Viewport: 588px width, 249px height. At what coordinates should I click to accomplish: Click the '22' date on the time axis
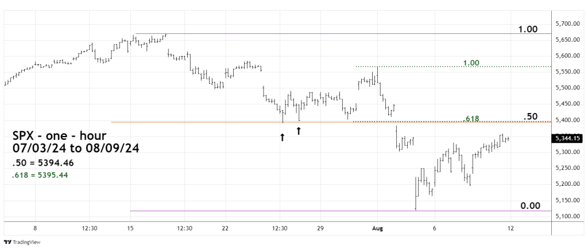(225, 228)
